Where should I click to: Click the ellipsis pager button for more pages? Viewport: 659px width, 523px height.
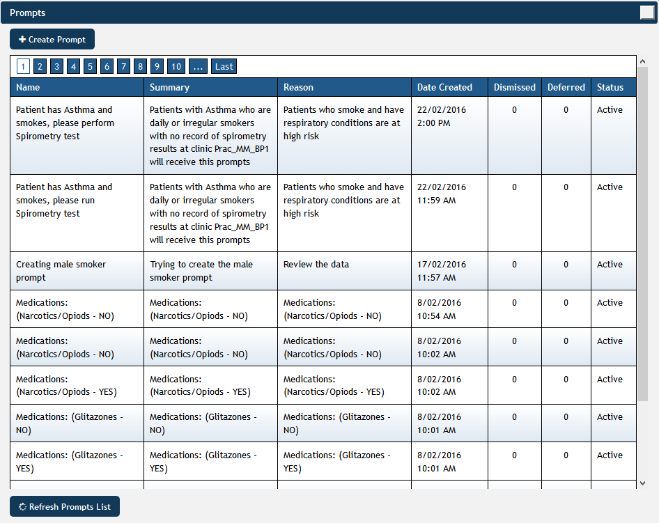pyautogui.click(x=198, y=66)
